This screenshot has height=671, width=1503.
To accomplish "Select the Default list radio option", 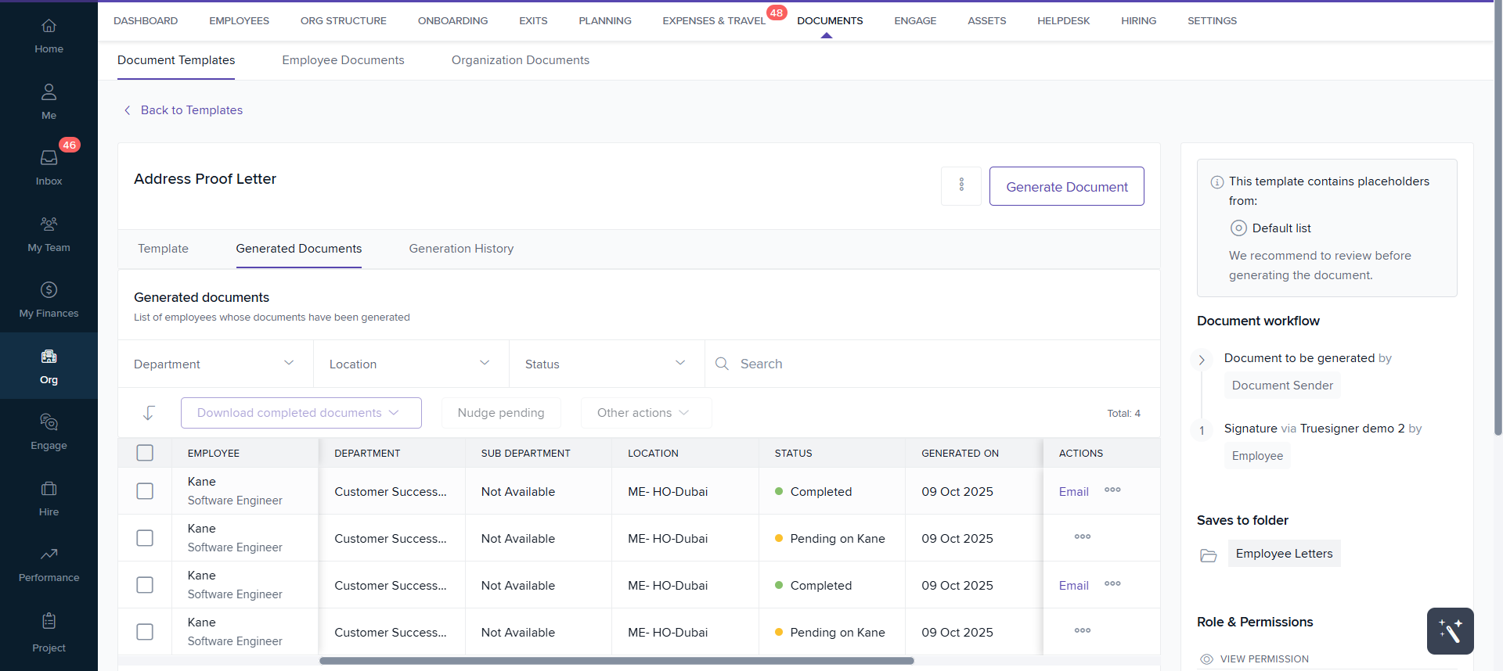I will 1238,228.
